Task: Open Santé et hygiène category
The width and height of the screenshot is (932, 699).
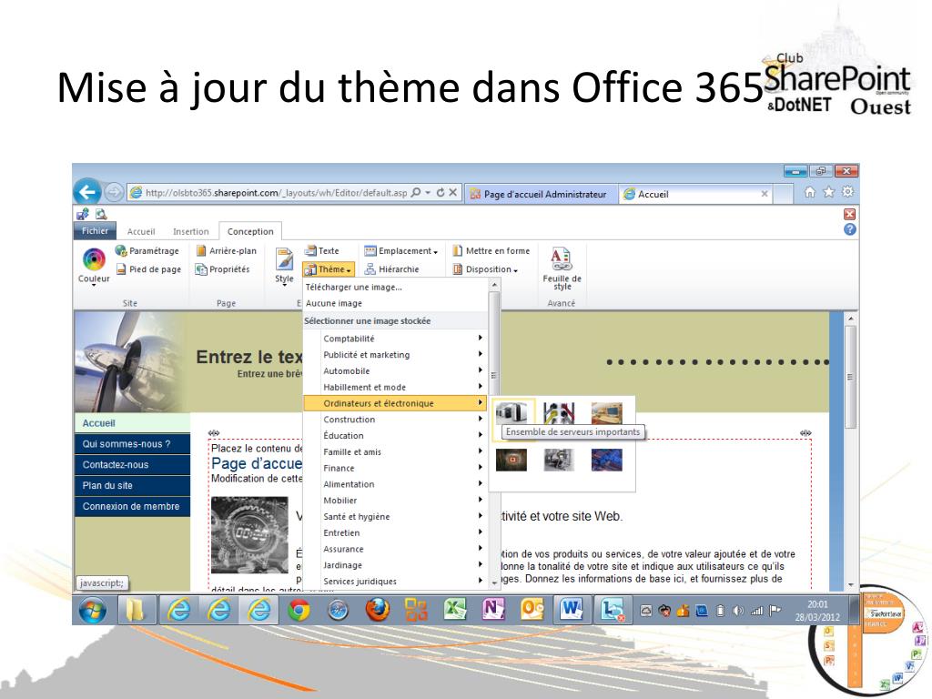Action: (395, 517)
